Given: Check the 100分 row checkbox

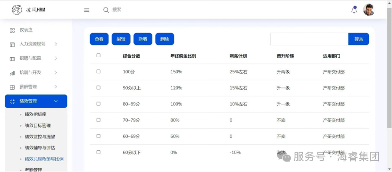Looking at the screenshot, I should (x=98, y=71).
